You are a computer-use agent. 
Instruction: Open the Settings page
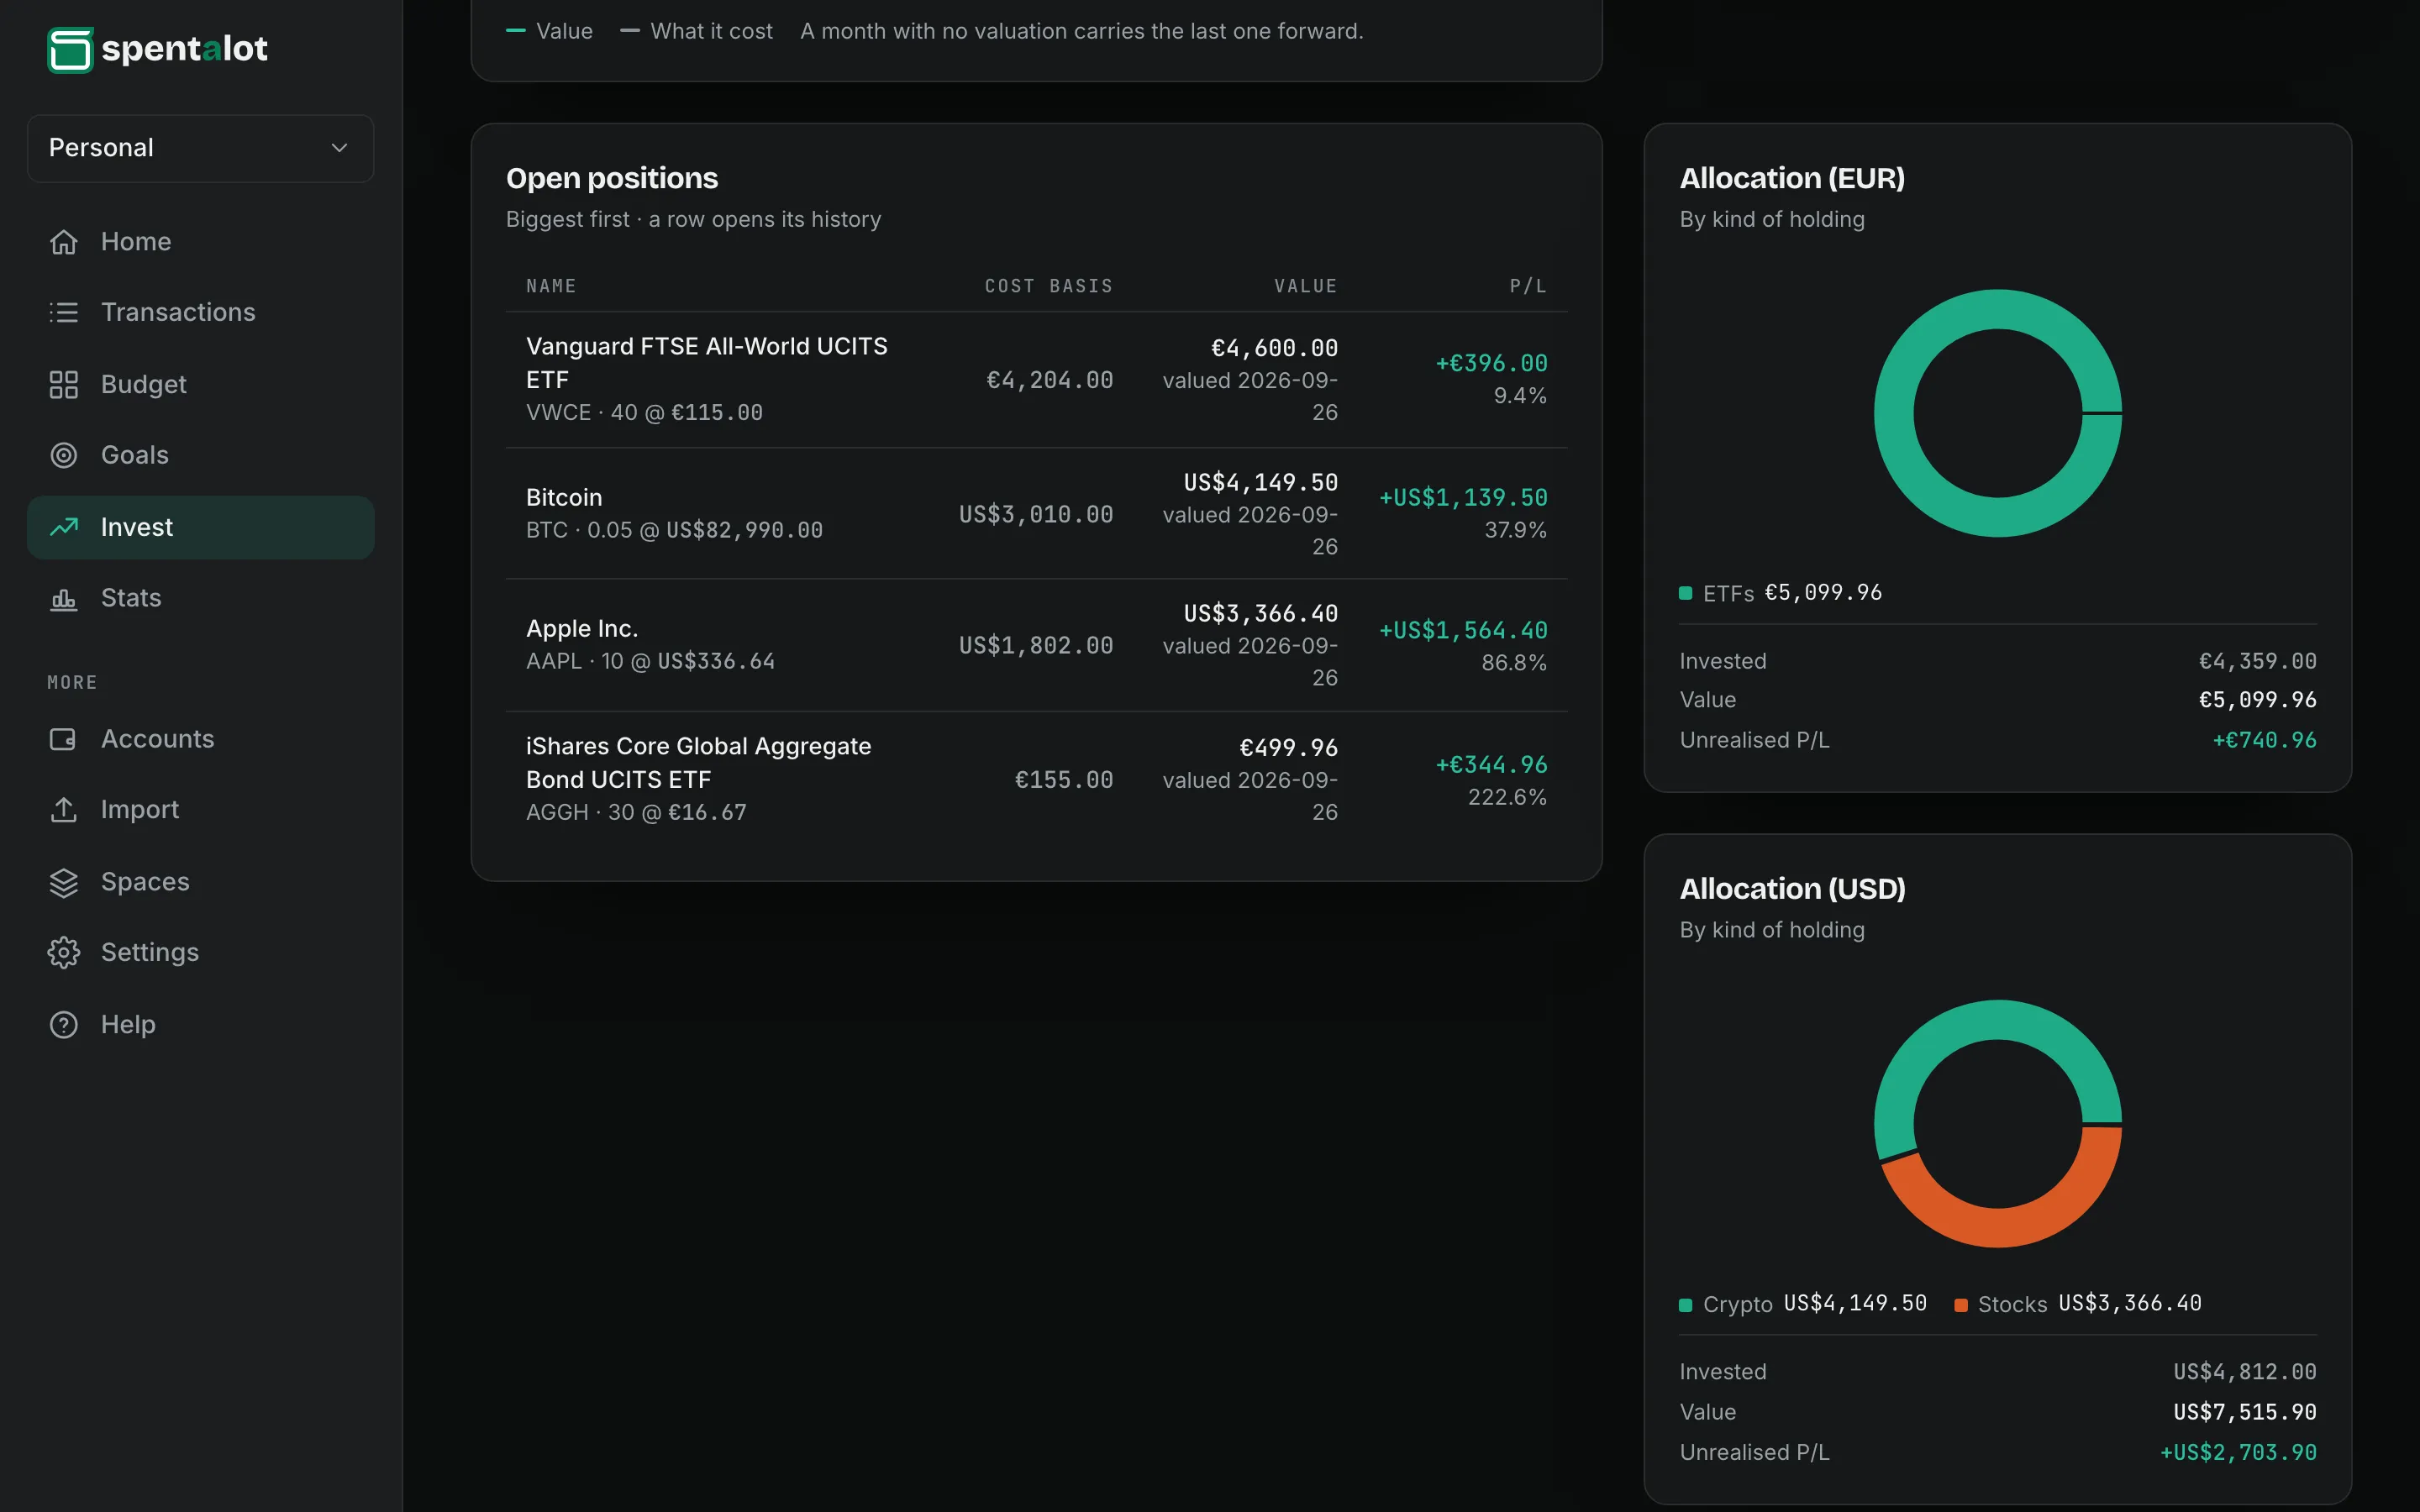point(201,952)
